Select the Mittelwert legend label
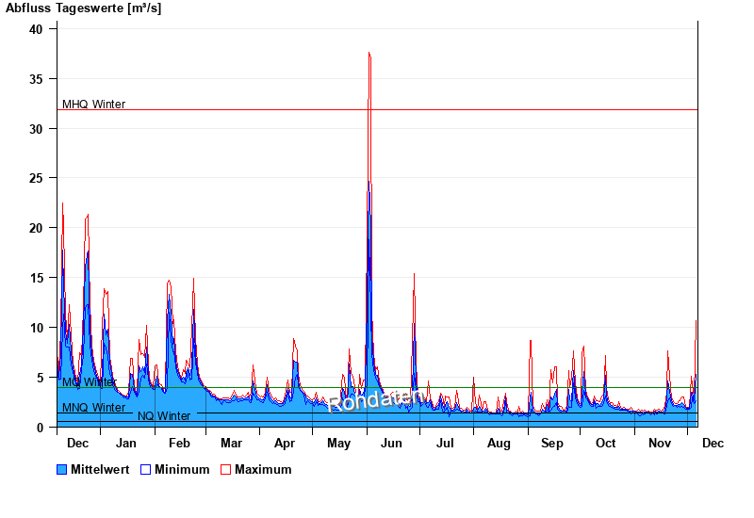The width and height of the screenshot is (754, 518). point(101,469)
